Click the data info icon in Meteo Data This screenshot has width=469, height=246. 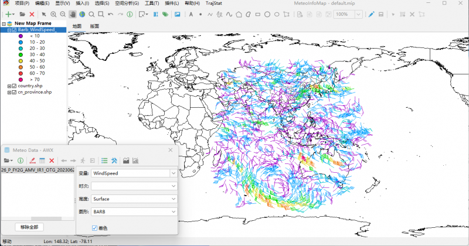(20, 160)
